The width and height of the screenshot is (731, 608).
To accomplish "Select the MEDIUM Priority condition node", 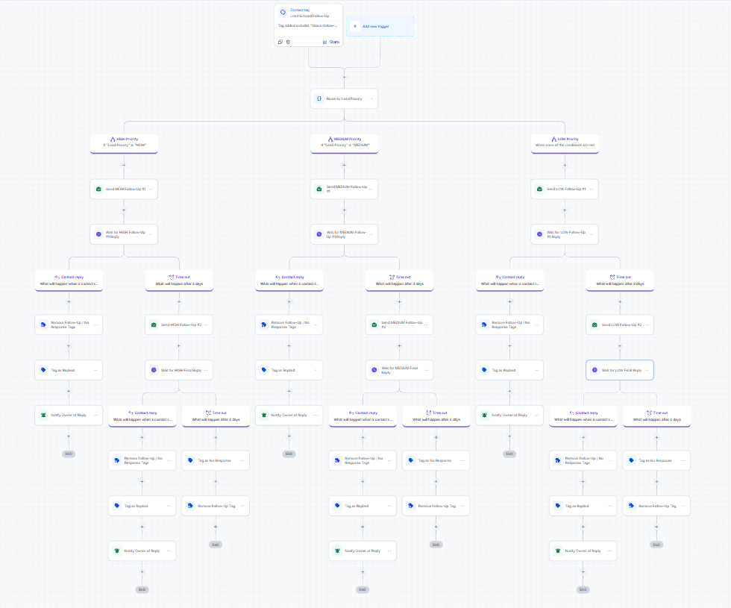I will point(345,143).
